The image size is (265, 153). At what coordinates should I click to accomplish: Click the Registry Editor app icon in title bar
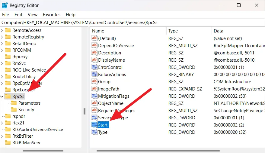pos(5,5)
